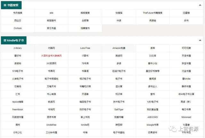
Task: Open the 辣豆瓣 link
Action: click(119, 125)
